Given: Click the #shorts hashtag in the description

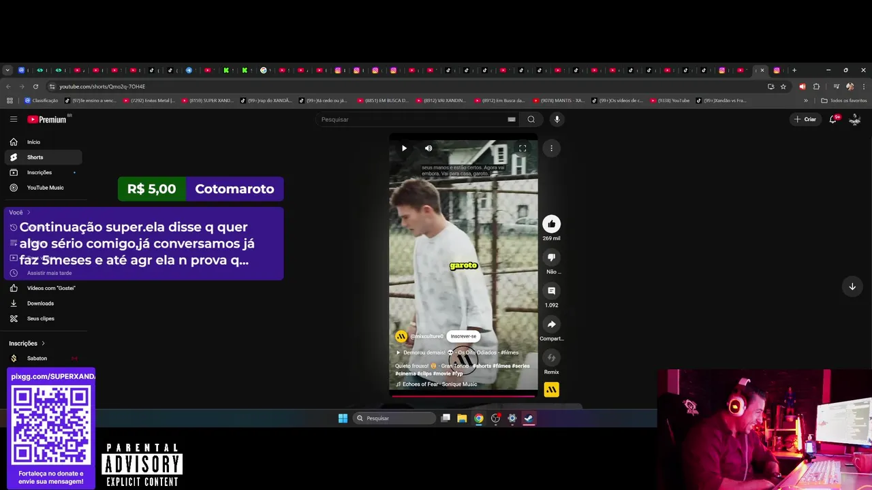Looking at the screenshot, I should tap(482, 366).
